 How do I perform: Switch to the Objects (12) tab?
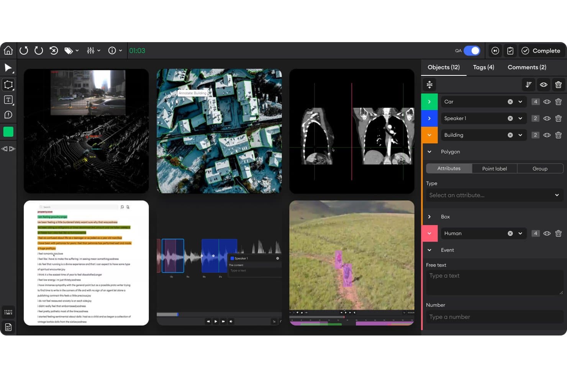coord(444,67)
